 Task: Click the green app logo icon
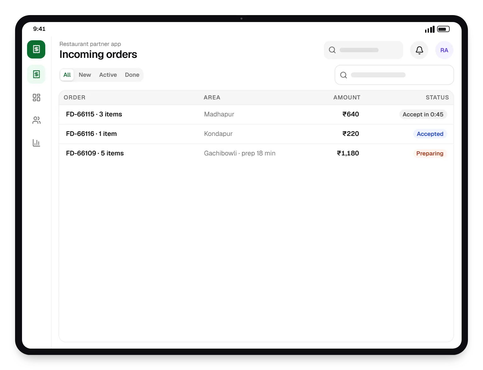click(36, 49)
